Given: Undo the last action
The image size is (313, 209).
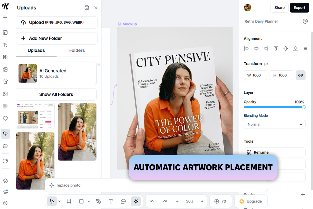Looking at the screenshot, I should coord(153,201).
